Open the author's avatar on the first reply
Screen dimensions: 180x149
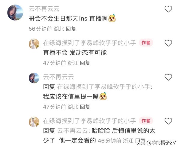[34, 44]
